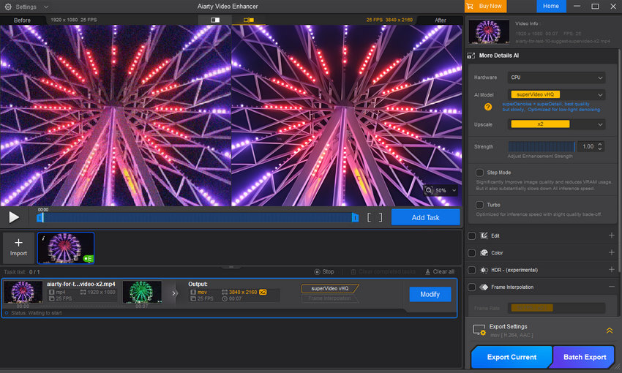Go to the Home tab

coord(551,7)
